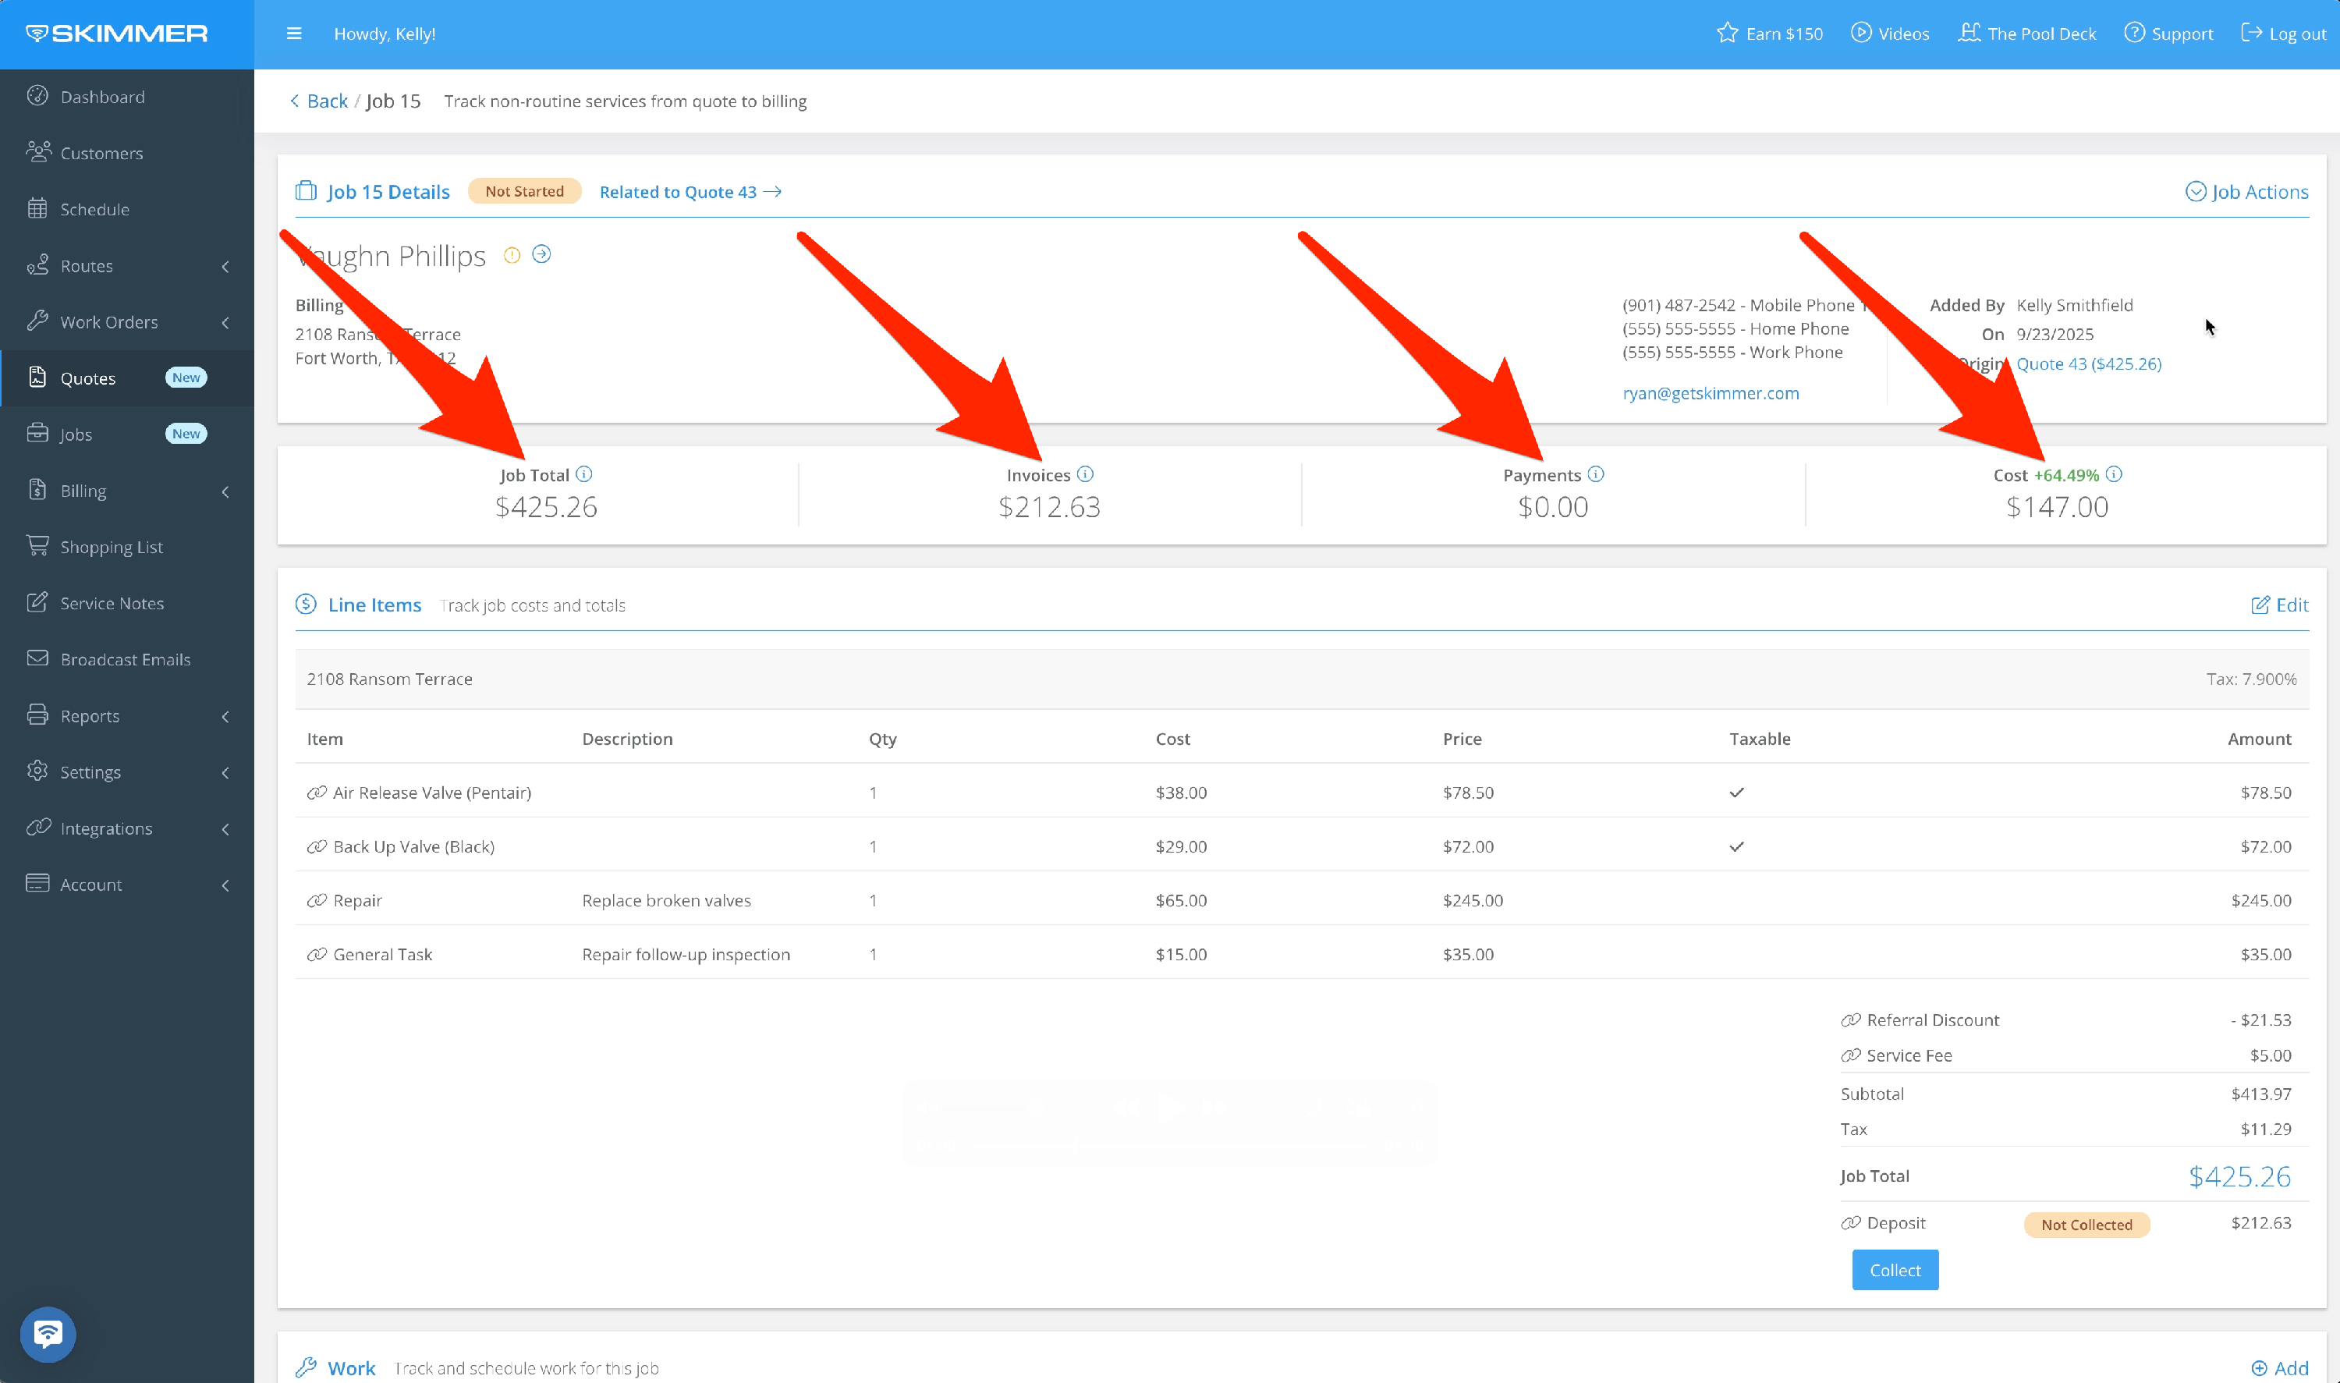This screenshot has height=1383, width=2340.
Task: Click the Cost info icon
Action: [x=2114, y=474]
